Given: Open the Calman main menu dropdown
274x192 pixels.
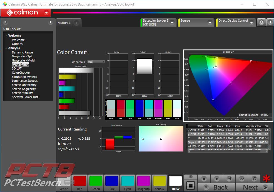Looking at the screenshot, I should 46,12.
